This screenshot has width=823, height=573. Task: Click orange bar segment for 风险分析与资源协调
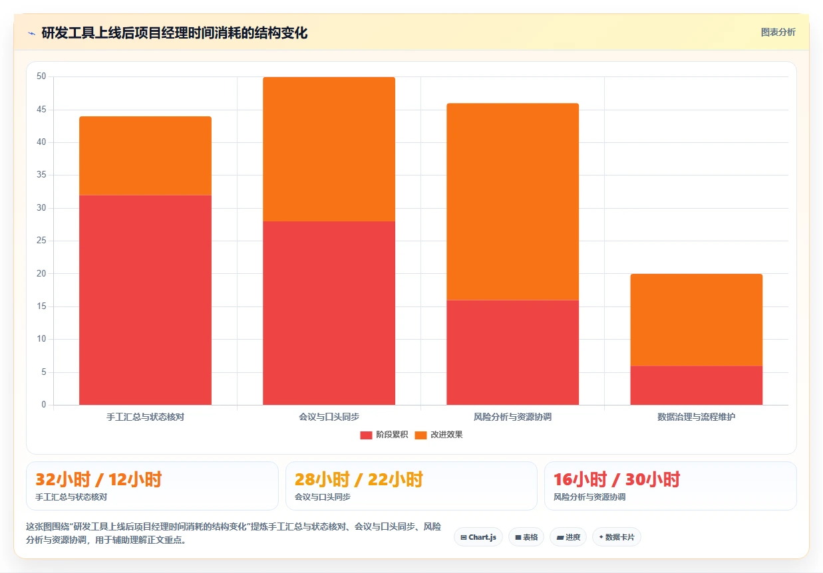point(512,201)
